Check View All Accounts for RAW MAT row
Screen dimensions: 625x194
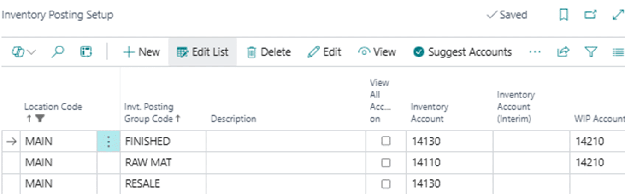coord(386,163)
